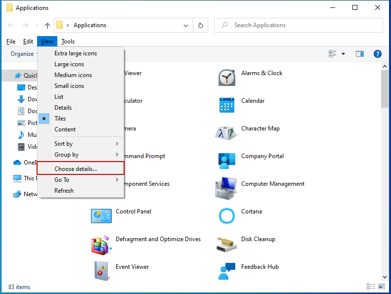
Task: Open the Tools menu
Action: [68, 42]
